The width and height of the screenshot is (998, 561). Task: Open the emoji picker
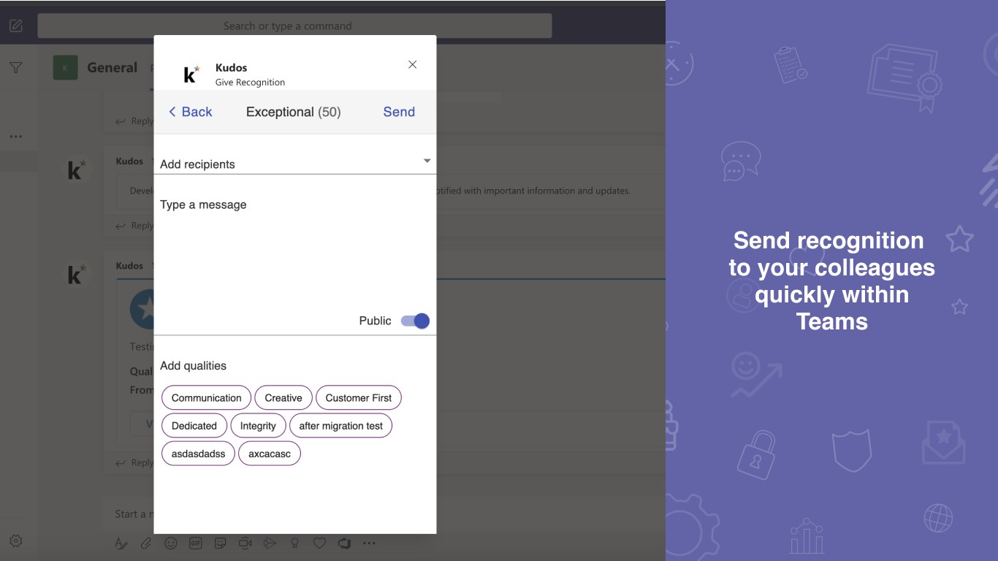coord(171,543)
